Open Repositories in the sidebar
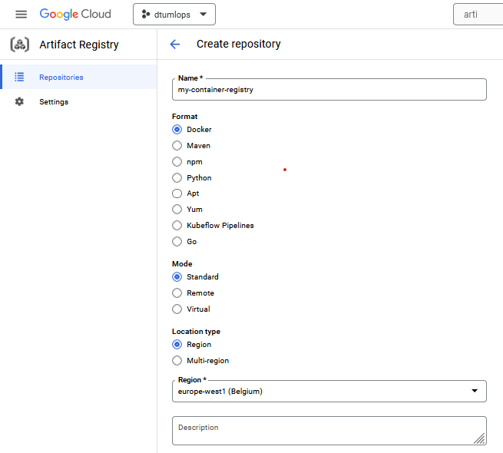 click(x=61, y=78)
